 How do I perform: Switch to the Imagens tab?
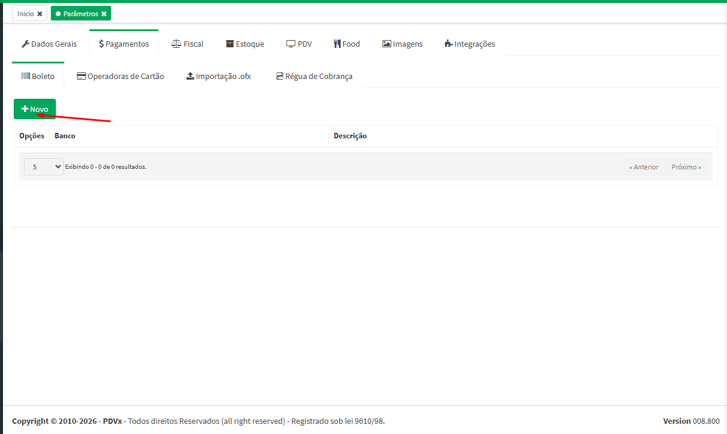(402, 44)
